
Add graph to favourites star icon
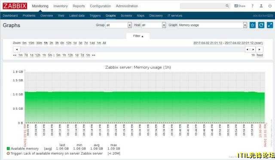tap(253, 25)
